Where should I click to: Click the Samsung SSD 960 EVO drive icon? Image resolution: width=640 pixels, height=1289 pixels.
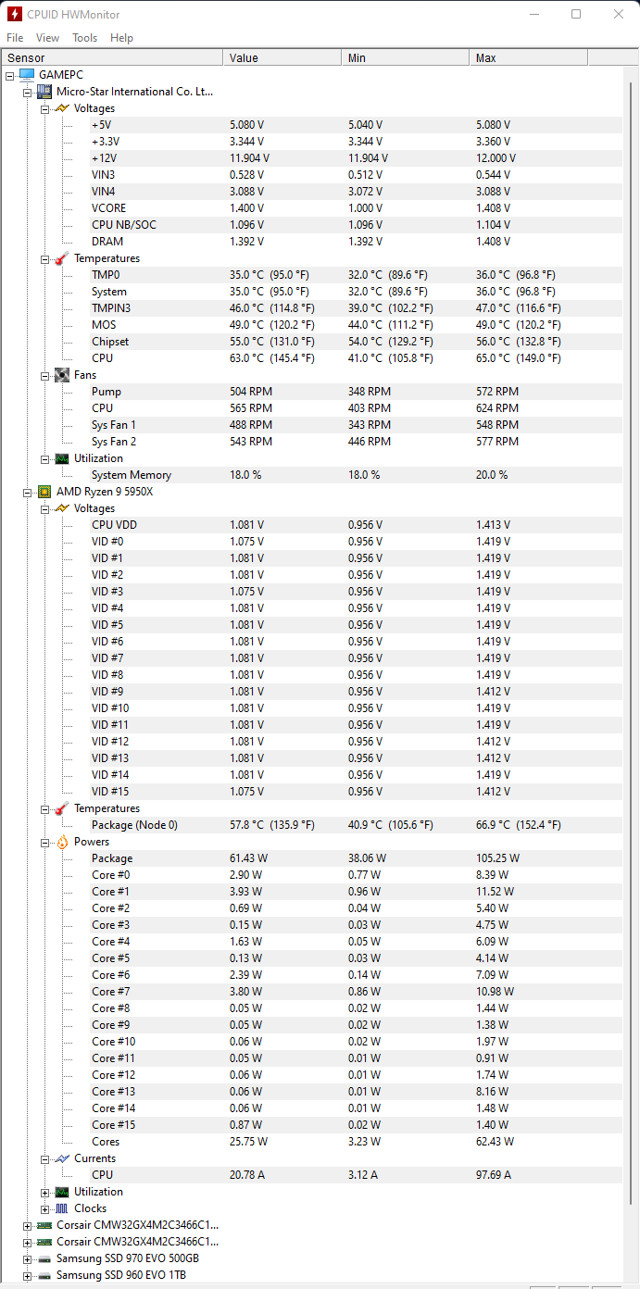[44, 1275]
